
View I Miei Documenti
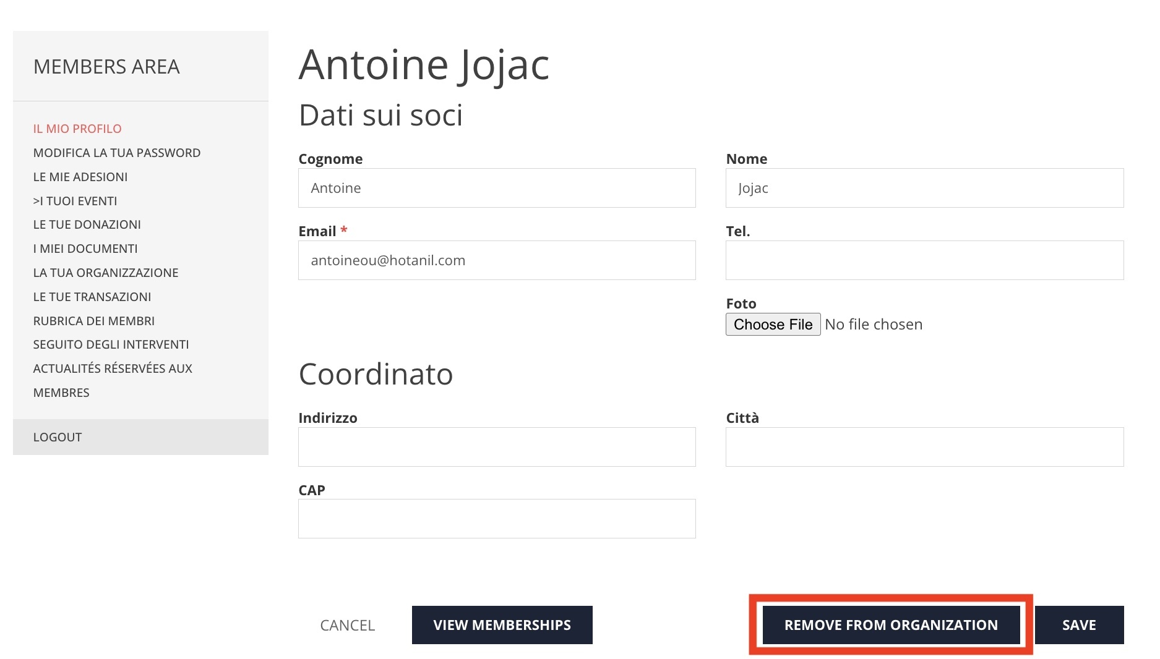click(x=85, y=249)
